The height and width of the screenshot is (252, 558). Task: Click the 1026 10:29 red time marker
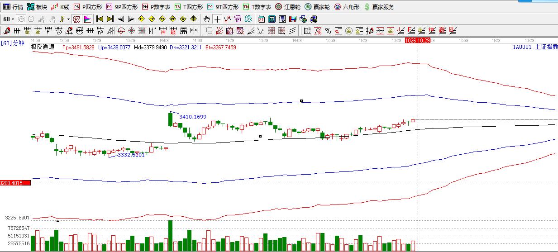[x=417, y=41]
